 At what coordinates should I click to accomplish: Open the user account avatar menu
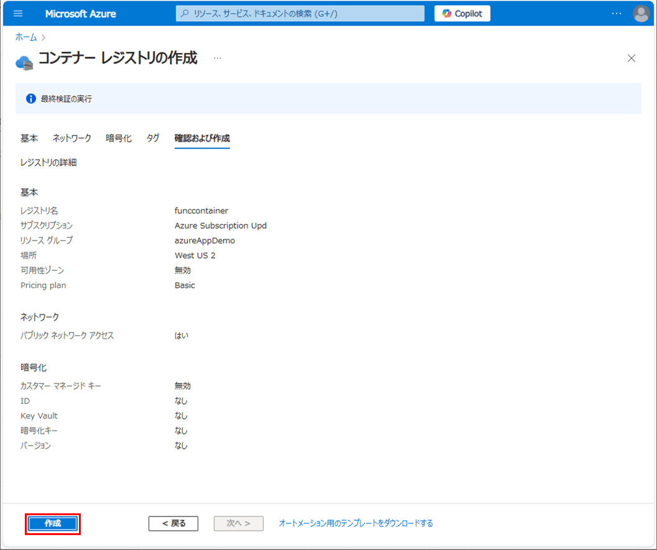641,14
